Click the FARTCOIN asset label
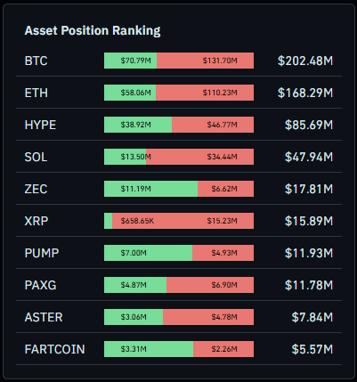 (x=54, y=349)
